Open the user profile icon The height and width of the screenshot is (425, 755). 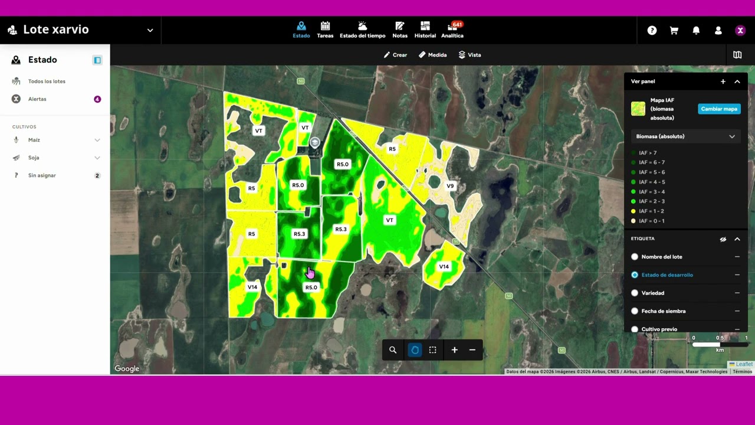tap(718, 31)
